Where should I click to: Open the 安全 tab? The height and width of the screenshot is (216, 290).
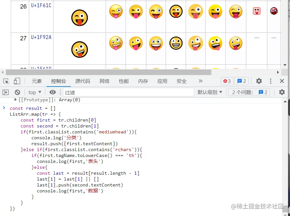click(181, 81)
